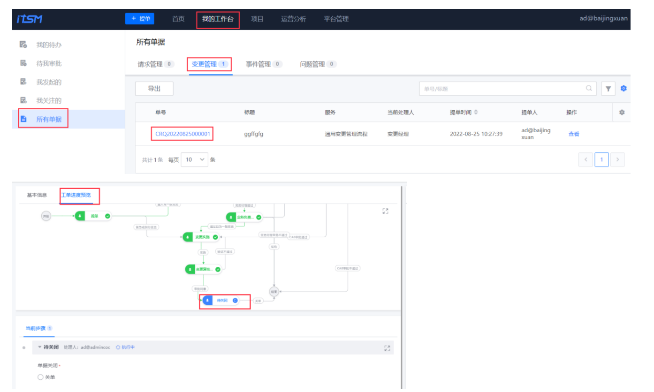Click the 变更复核 flow node

point(203,269)
